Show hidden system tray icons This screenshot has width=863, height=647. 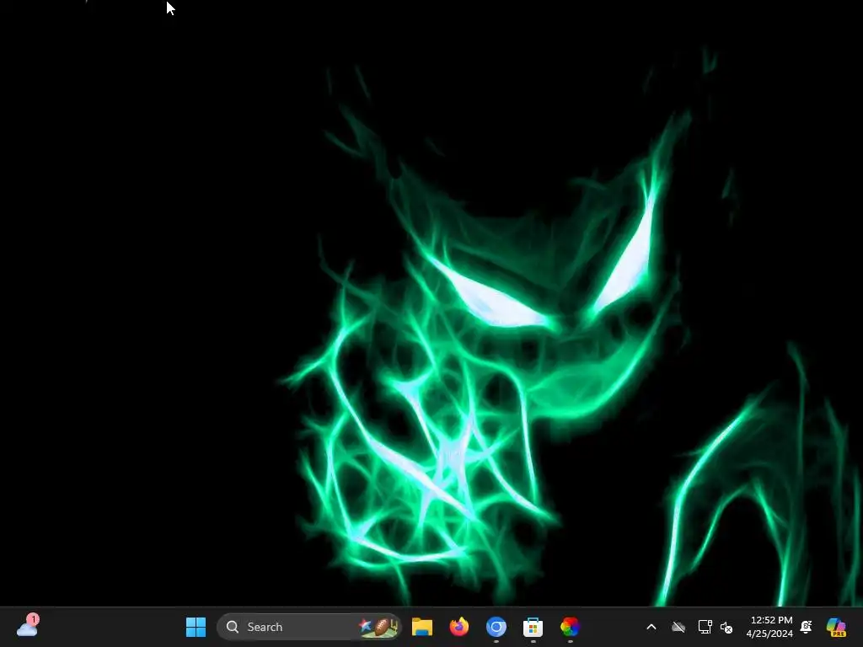point(651,627)
